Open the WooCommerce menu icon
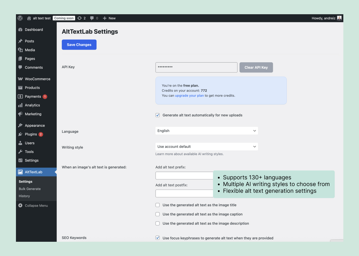 coord(20,79)
